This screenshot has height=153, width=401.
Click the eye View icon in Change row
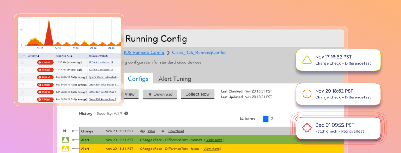point(143,131)
